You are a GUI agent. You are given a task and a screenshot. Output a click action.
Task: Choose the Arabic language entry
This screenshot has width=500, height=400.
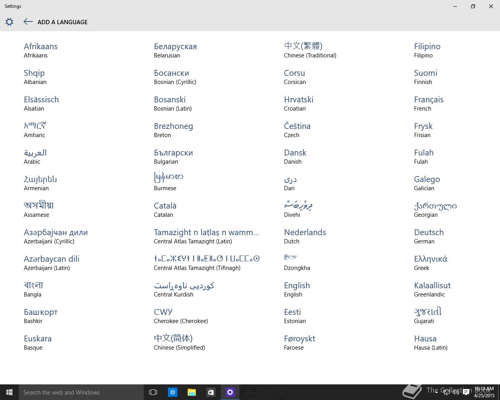[35, 157]
